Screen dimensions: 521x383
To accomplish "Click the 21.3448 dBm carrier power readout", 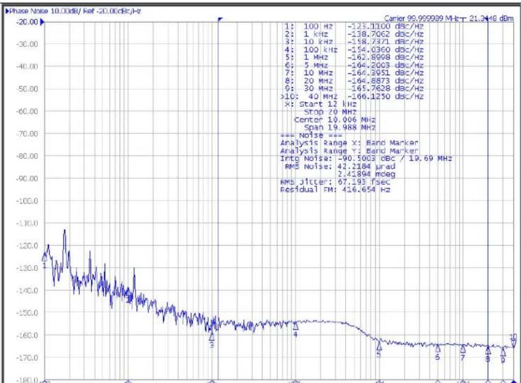I will [492, 18].
